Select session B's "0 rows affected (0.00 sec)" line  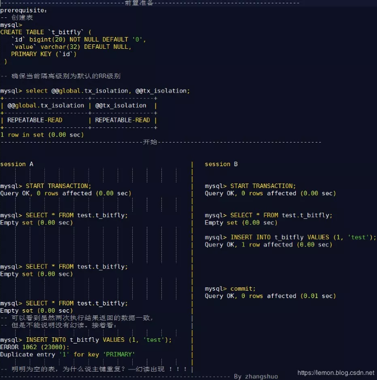(x=271, y=194)
